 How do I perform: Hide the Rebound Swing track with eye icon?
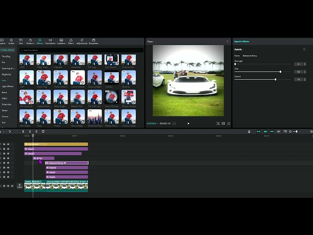(x=8, y=163)
